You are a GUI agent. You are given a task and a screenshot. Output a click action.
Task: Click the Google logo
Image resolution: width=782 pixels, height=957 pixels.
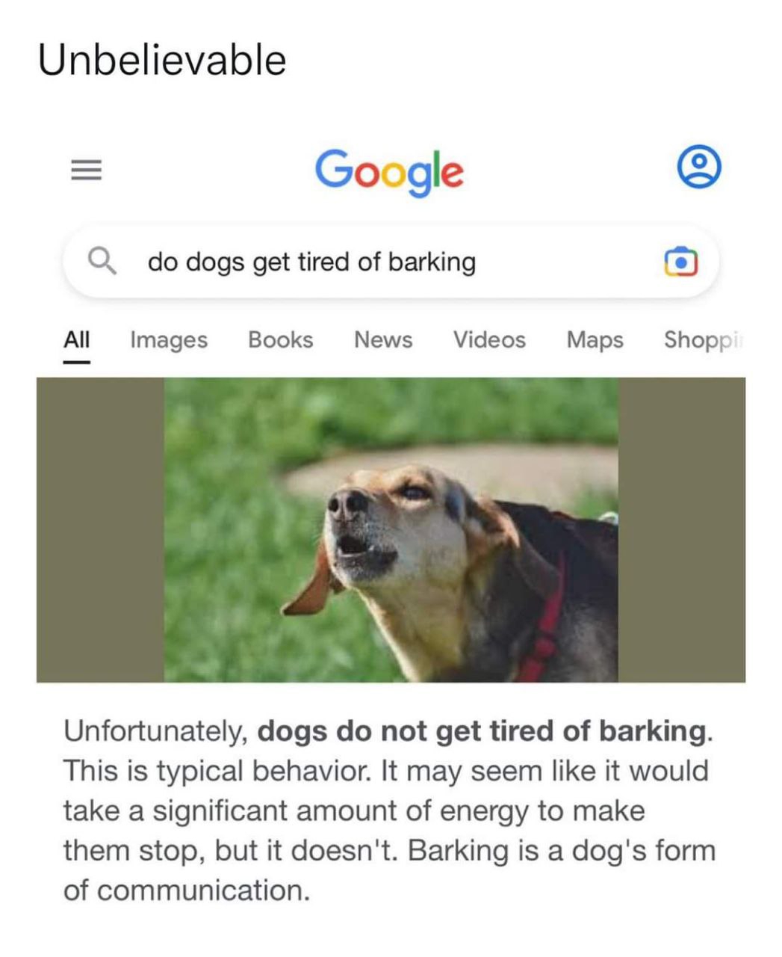[x=389, y=171]
